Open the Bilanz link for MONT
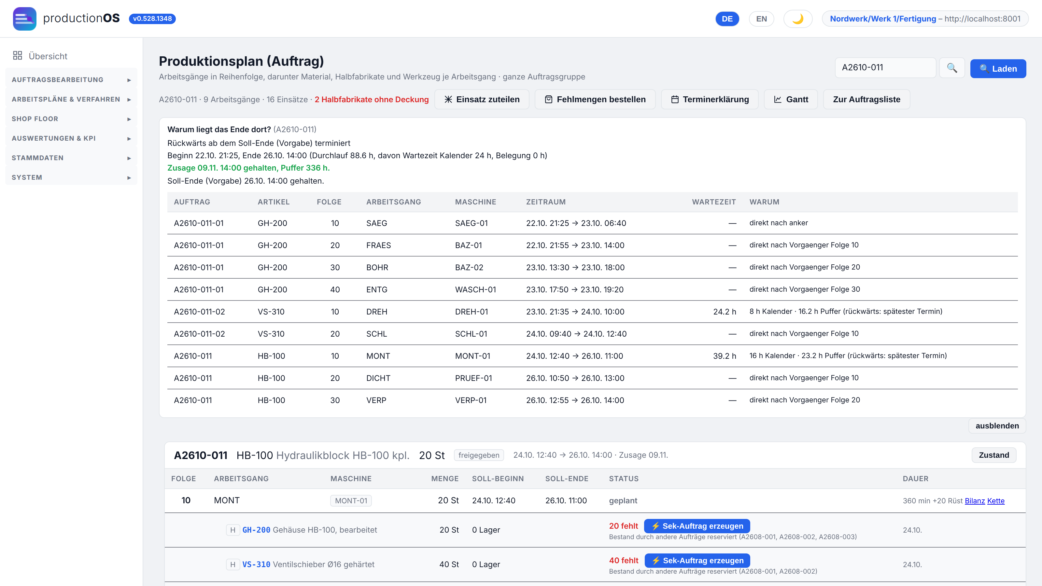 [x=975, y=501]
